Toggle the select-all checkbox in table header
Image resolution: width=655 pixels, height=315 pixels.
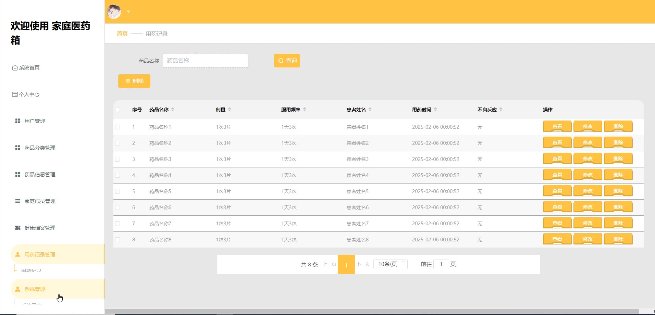[x=118, y=110]
